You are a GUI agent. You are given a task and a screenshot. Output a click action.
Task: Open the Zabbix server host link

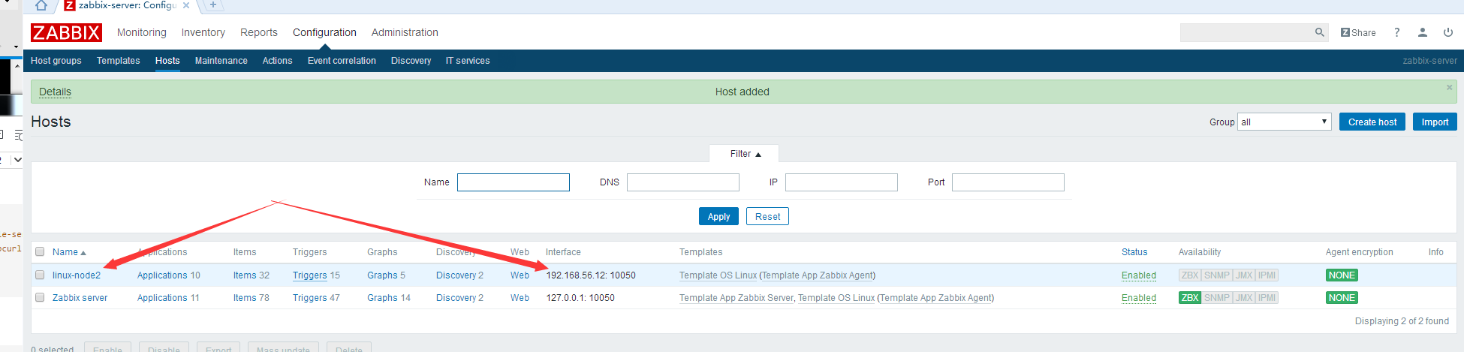click(80, 298)
